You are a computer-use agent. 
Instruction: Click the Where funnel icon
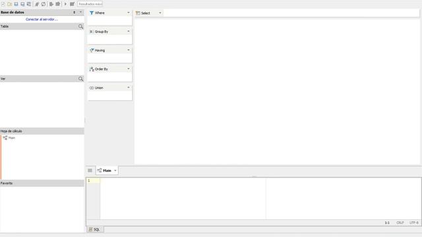[x=92, y=13]
